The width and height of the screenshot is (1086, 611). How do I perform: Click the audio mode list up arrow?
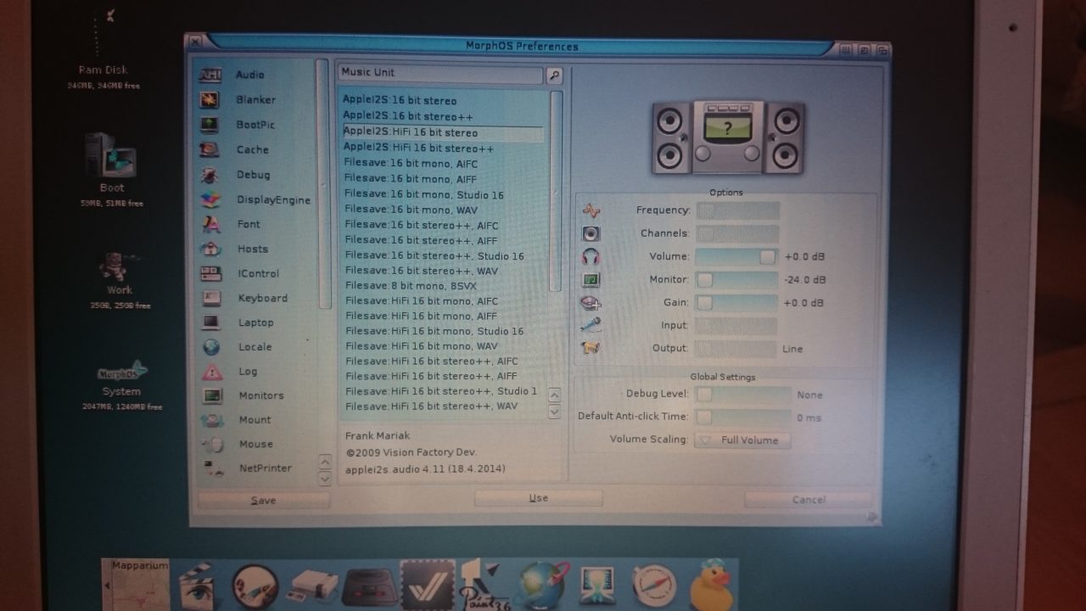555,395
